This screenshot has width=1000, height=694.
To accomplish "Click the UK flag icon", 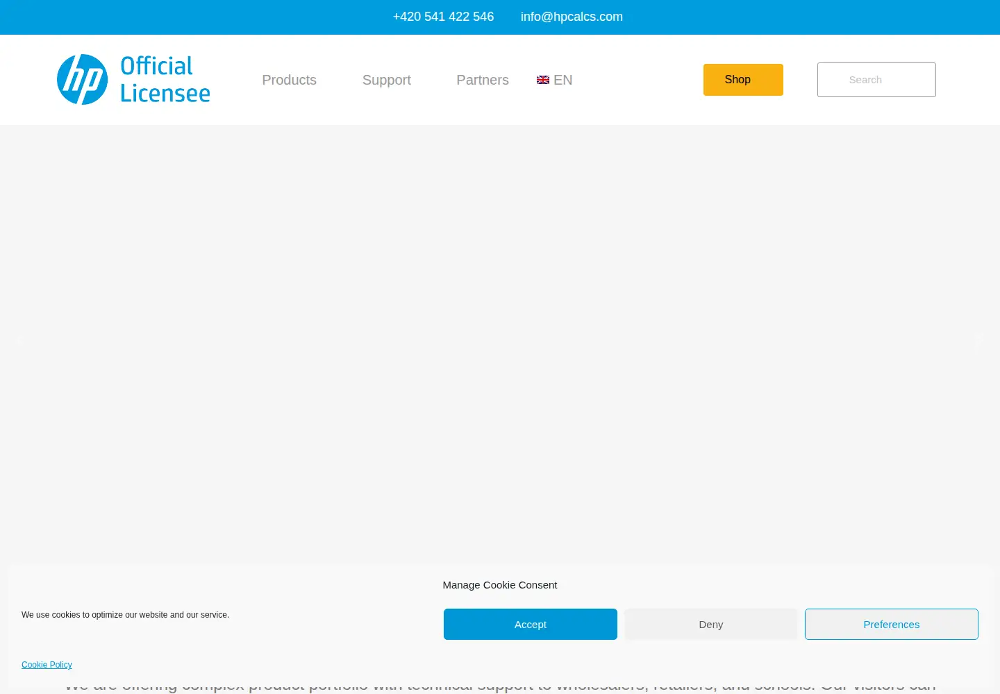I will click(543, 80).
